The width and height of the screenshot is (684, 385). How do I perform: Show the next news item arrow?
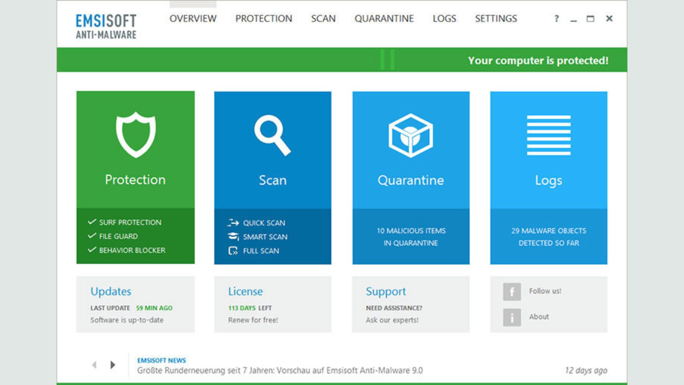[113, 365]
